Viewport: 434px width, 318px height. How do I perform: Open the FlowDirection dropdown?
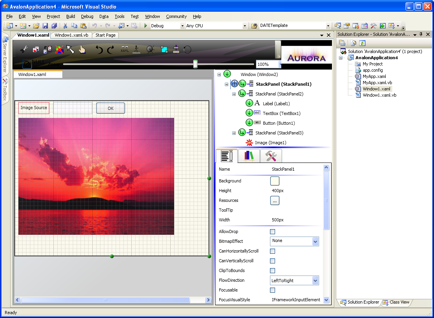315,281
